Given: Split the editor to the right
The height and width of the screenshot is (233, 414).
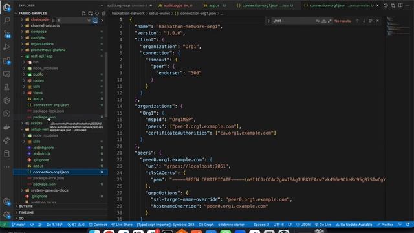Looking at the screenshot, I should [400, 5].
